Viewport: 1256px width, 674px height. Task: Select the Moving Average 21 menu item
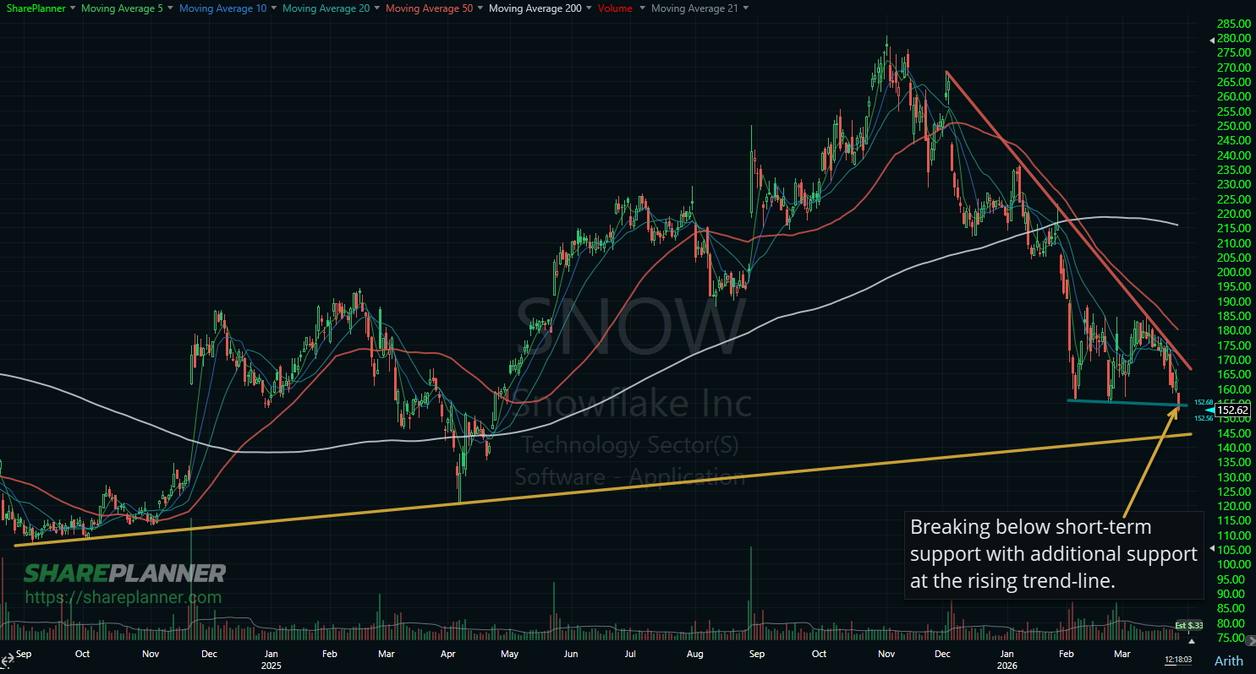695,8
